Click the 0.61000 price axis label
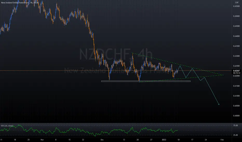Viewport: 242px width, 142px height. [x=236, y=96]
